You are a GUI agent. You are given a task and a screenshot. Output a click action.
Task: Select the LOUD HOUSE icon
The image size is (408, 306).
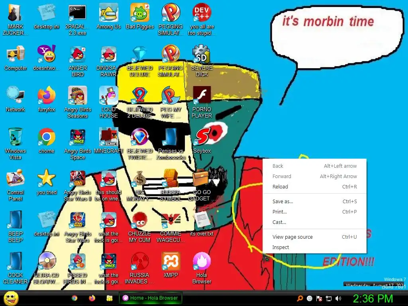pos(108,102)
